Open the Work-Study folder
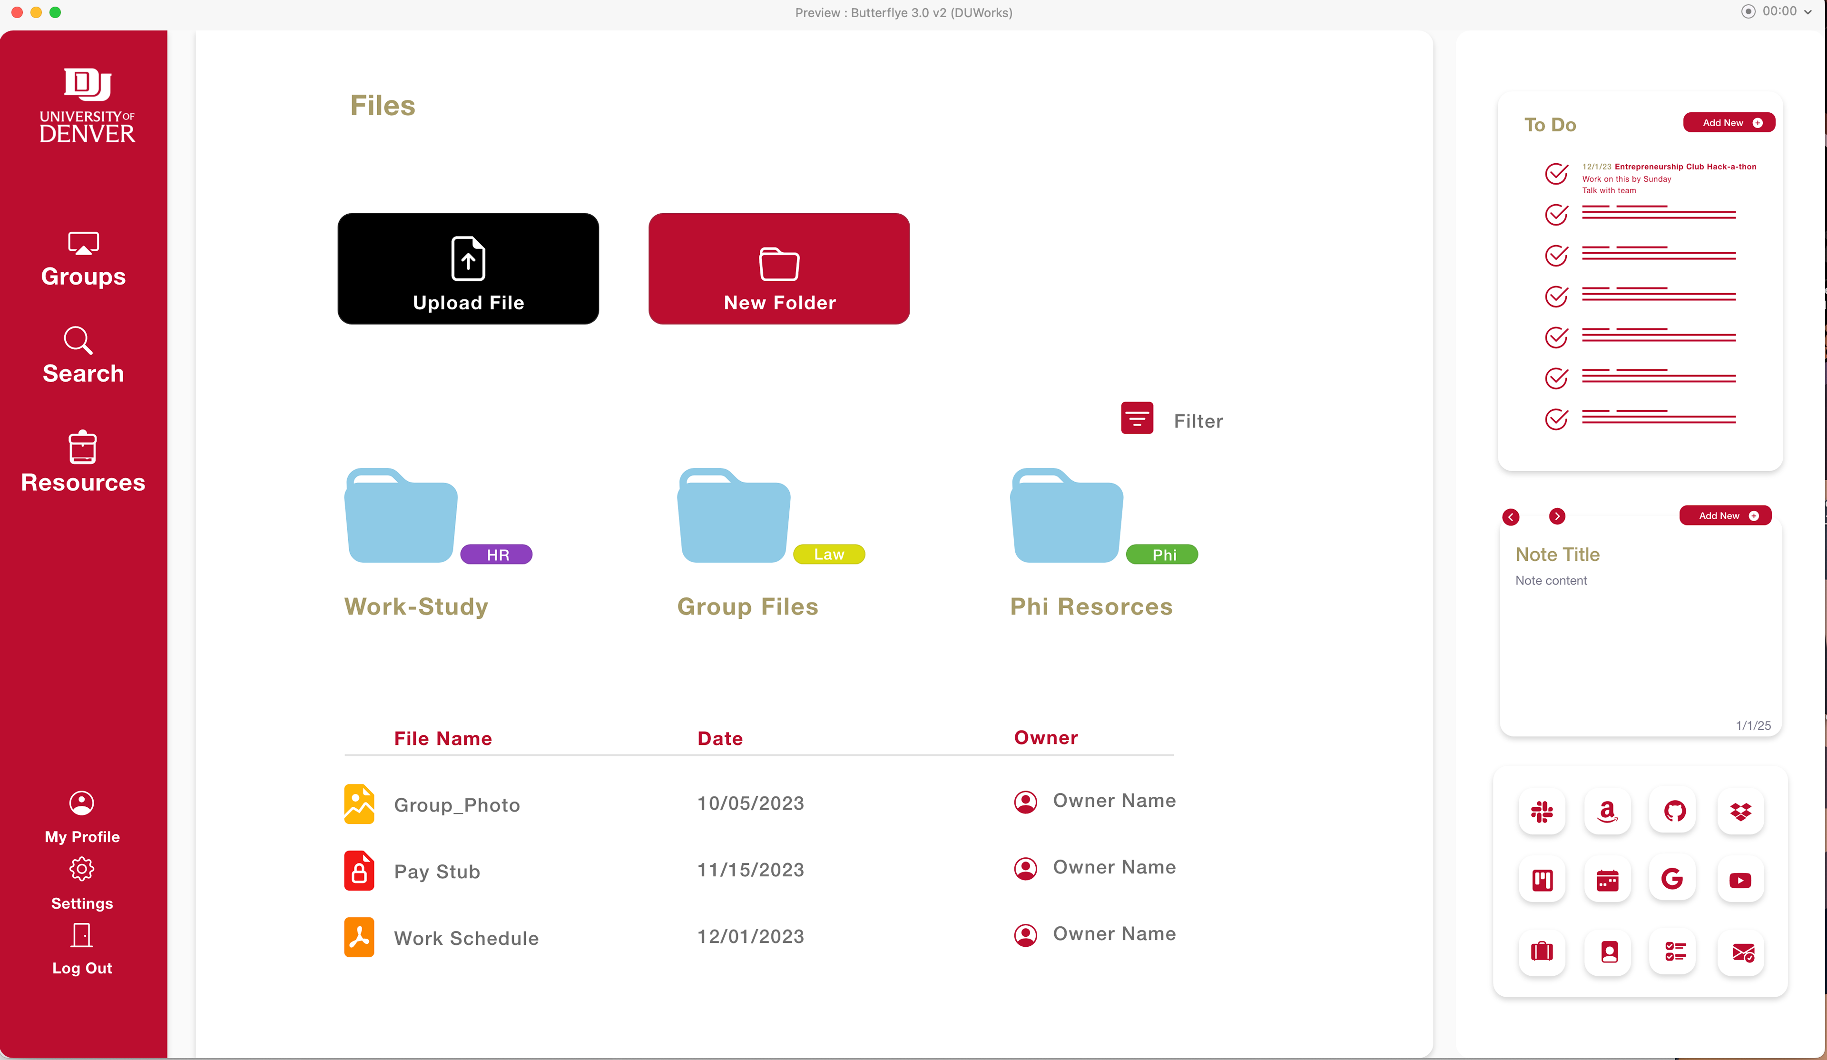The width and height of the screenshot is (1827, 1060). 401,515
